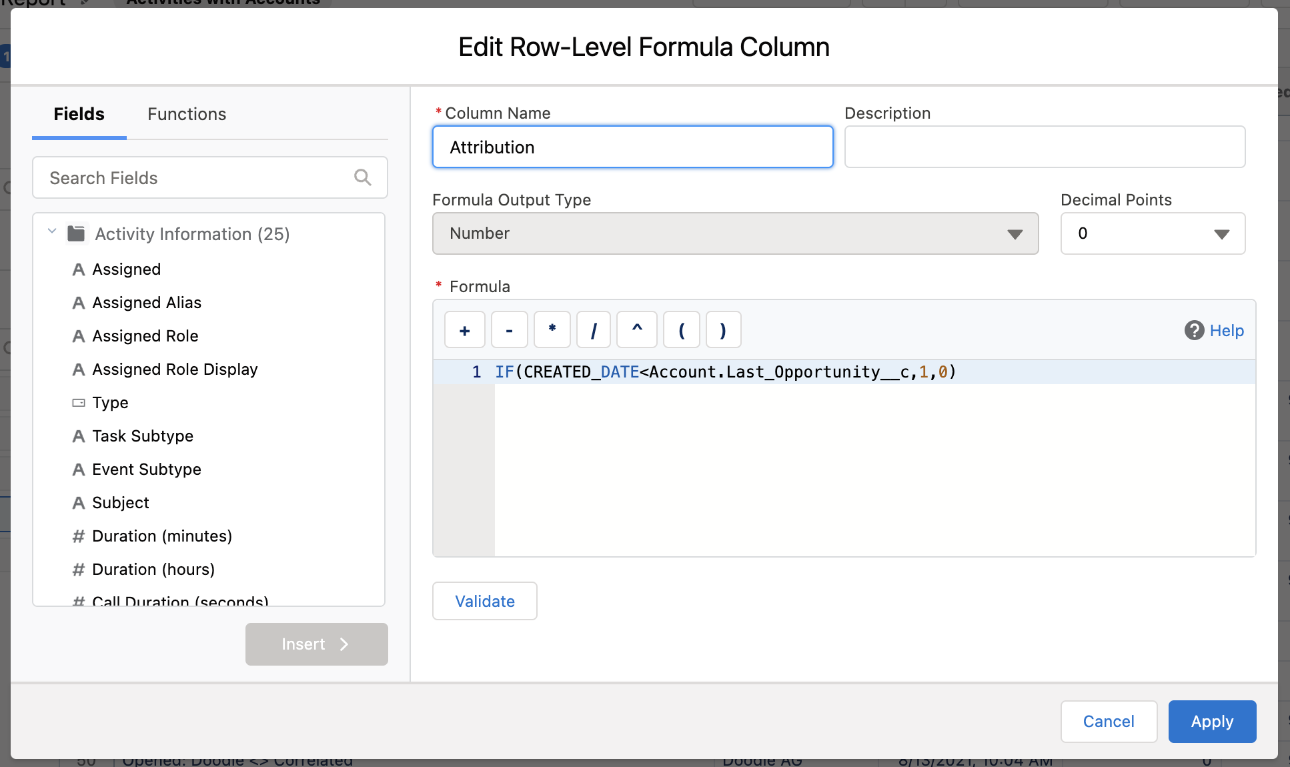Insert the divide slash operator
Viewport: 1290px width, 767px height.
pos(594,330)
